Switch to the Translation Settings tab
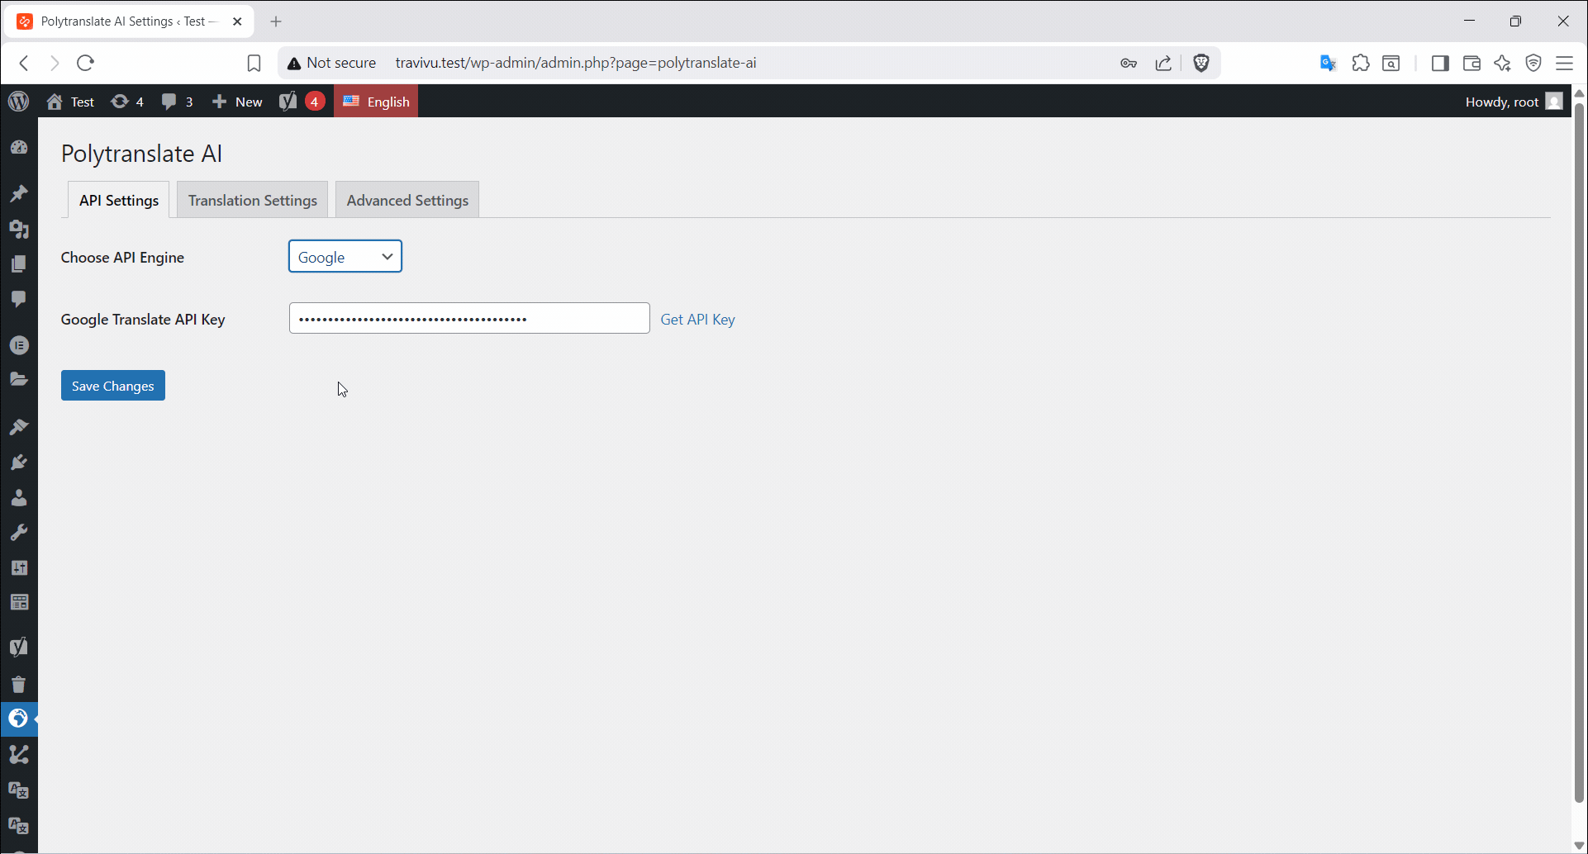This screenshot has width=1588, height=854. pos(252,199)
